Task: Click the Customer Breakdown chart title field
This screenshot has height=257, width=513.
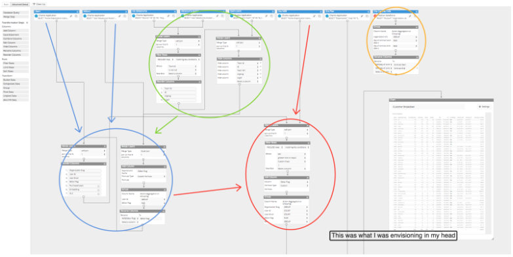Action: point(428,107)
